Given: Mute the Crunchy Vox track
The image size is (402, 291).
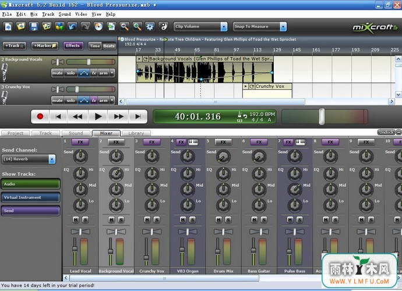Looking at the screenshot, I should pos(58,101).
